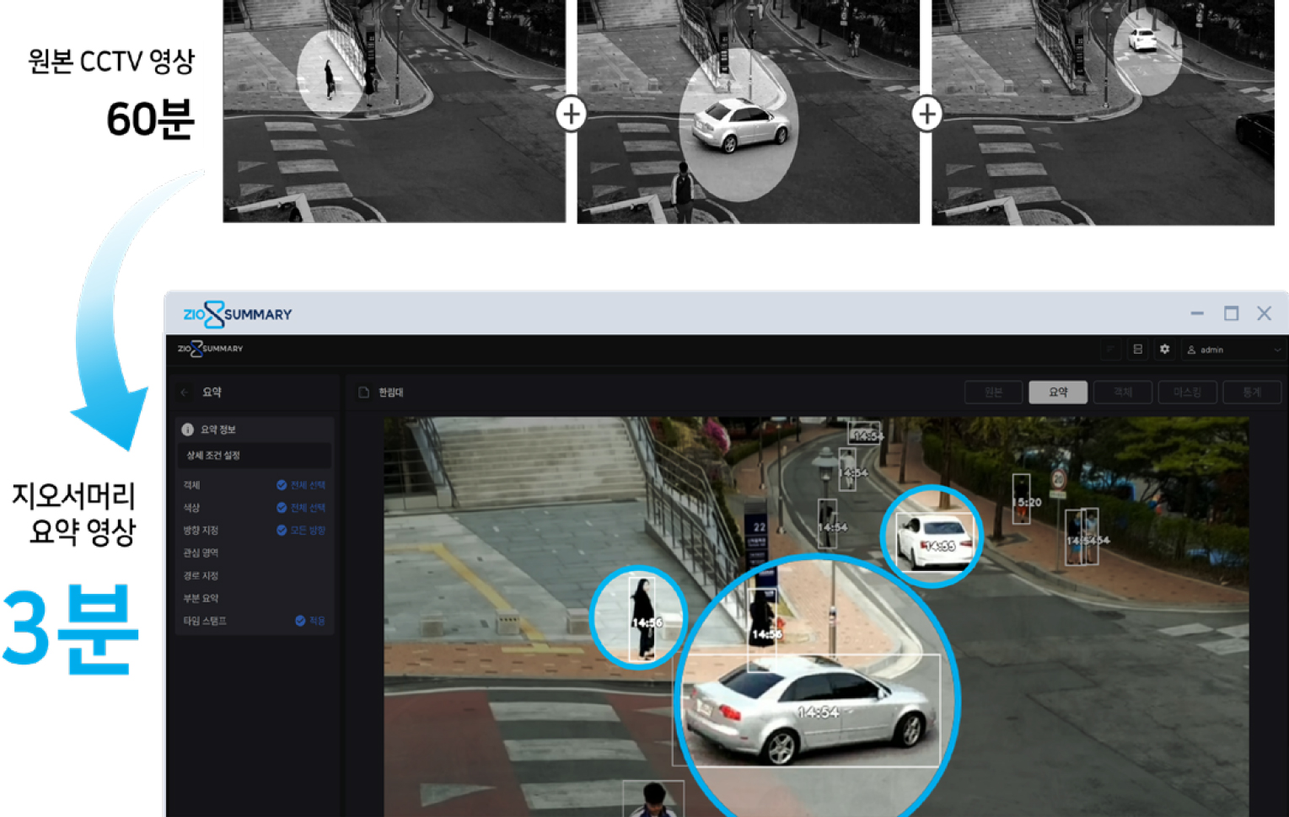Image resolution: width=1289 pixels, height=817 pixels.
Task: Click the file icon next to 한림대
Action: (364, 392)
